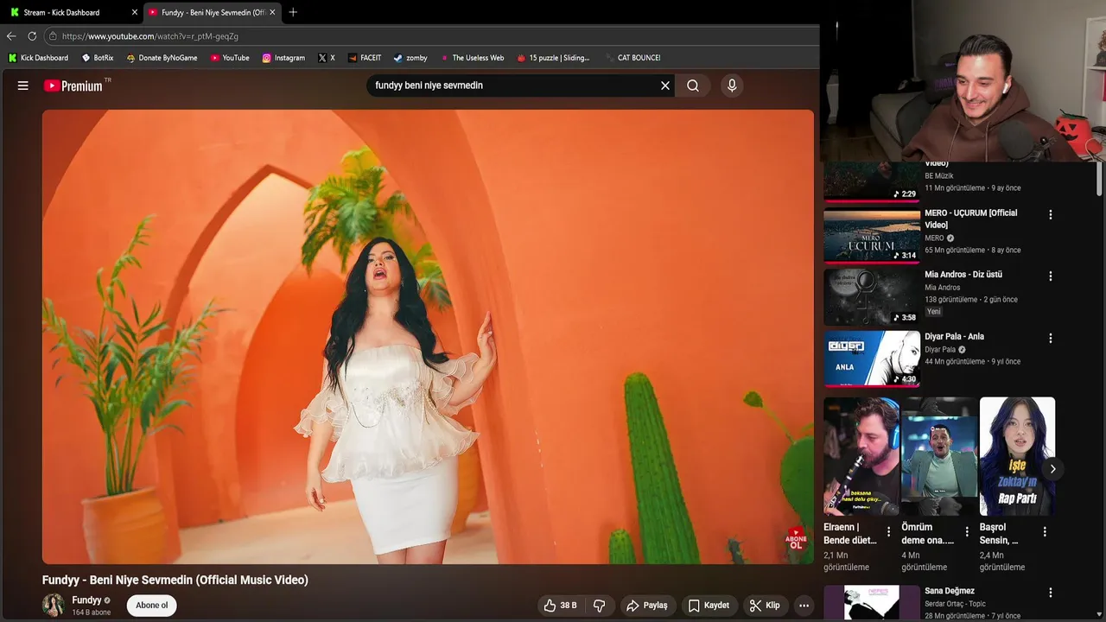
Task: Open a new browser tab
Action: coord(293,12)
